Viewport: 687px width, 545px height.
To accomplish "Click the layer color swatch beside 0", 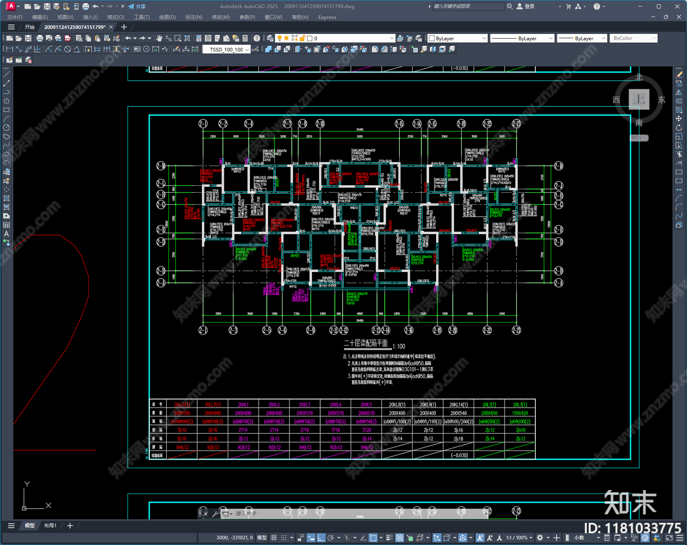I will click(x=310, y=38).
